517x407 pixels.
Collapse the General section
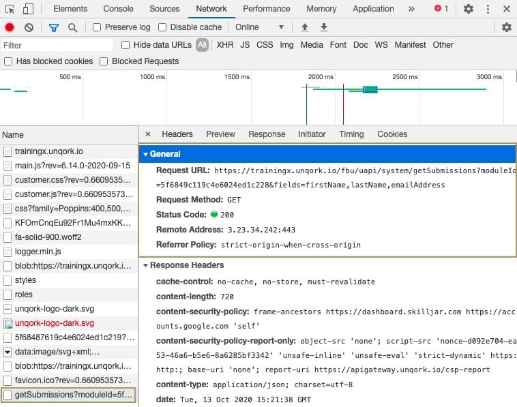tap(145, 154)
